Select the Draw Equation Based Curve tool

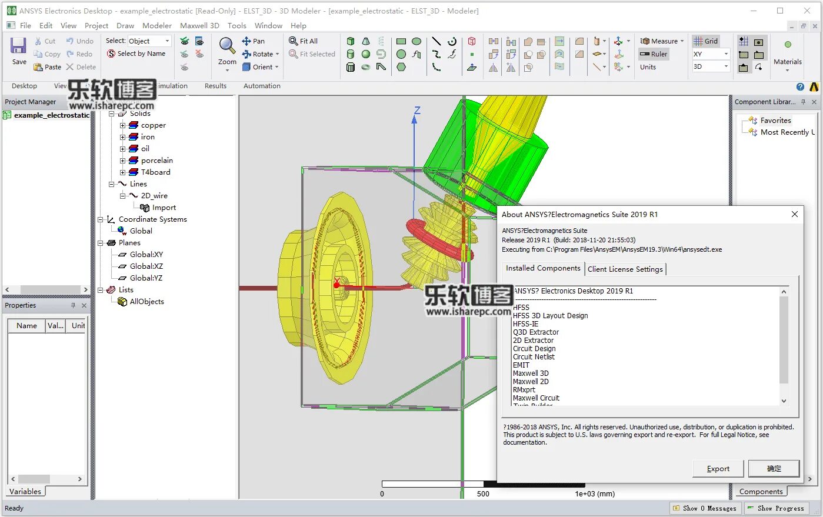point(452,54)
